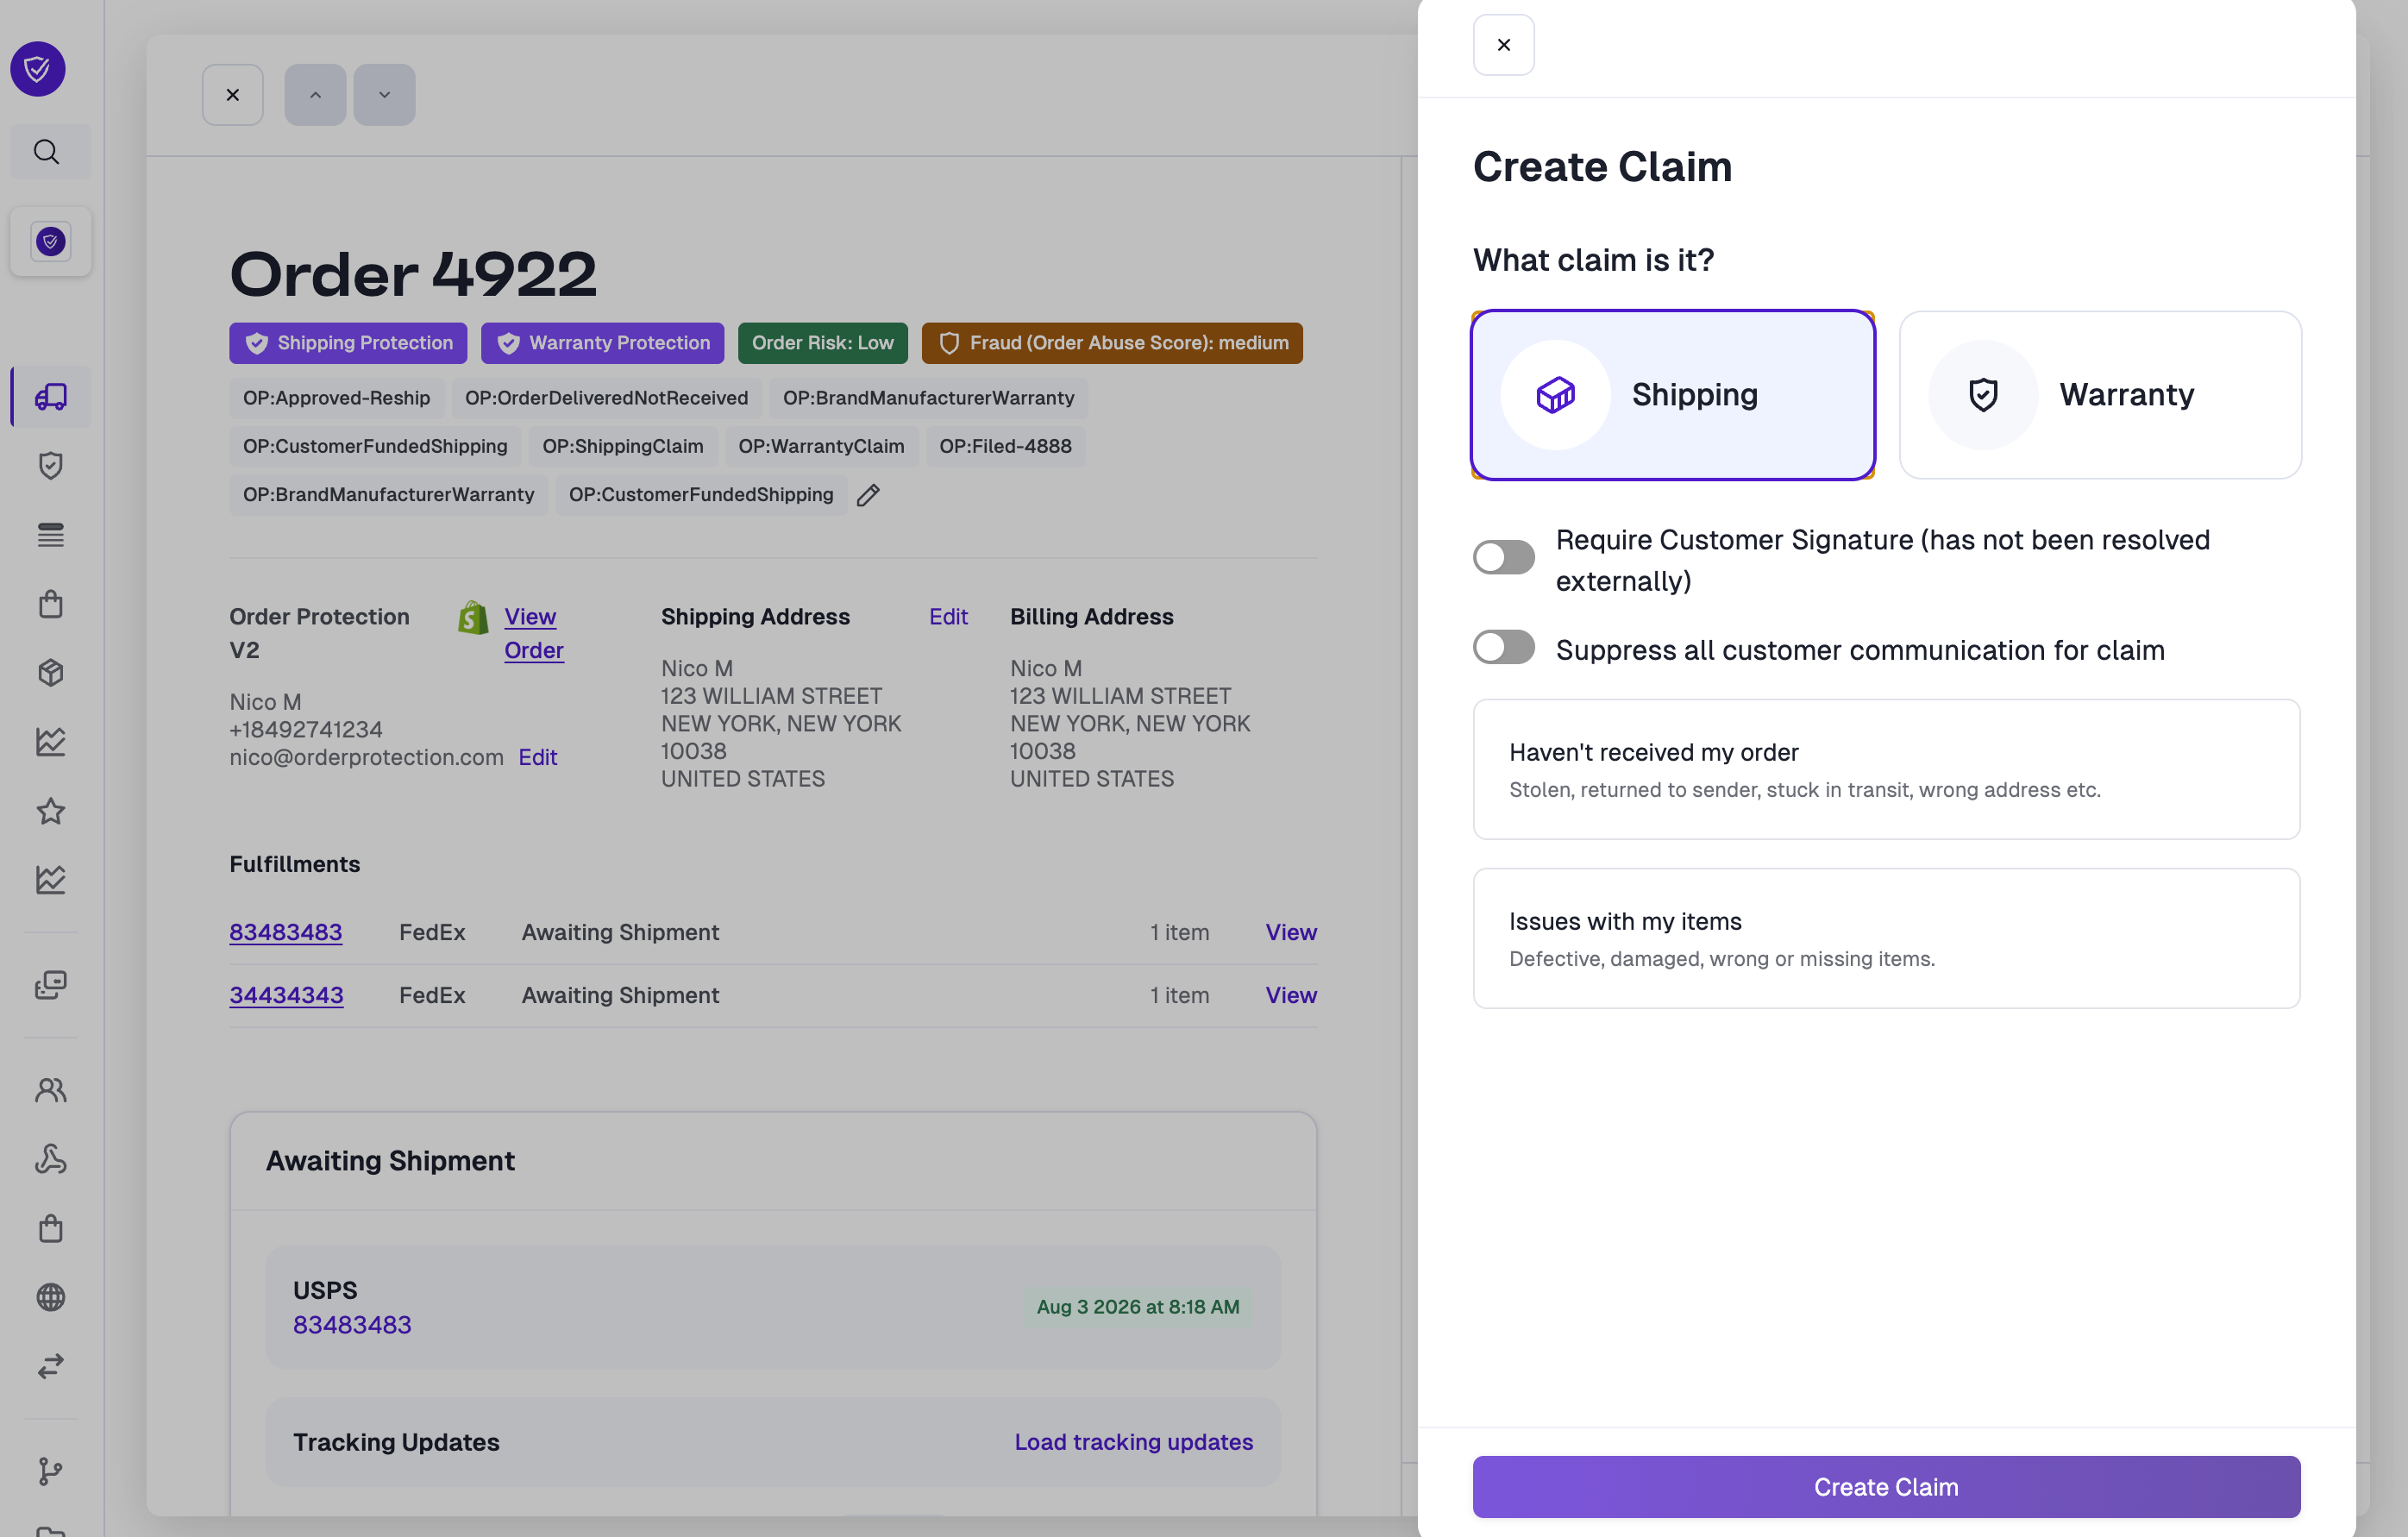Edit the Shipping Address
Viewport: 2408px width, 1537px height.
tap(948, 617)
